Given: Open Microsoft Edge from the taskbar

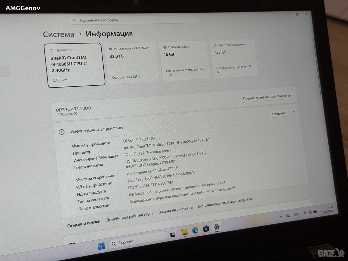Looking at the screenshot, I should click(x=195, y=231).
